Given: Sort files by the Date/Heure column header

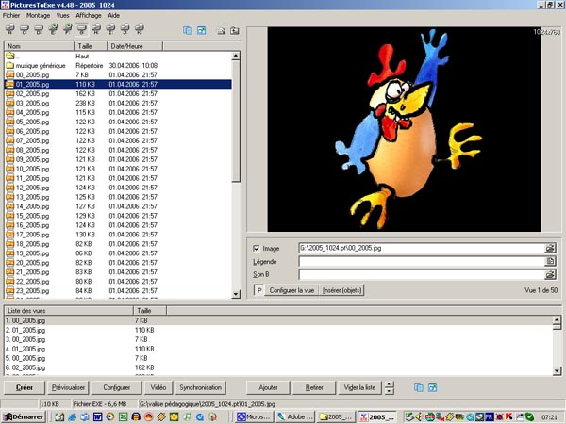Looking at the screenshot, I should pyautogui.click(x=135, y=46).
